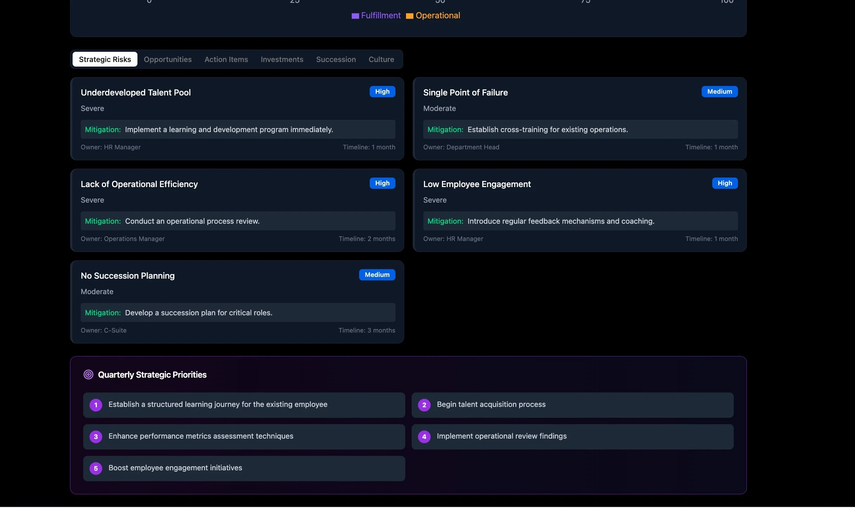Click High badge on Underdeveloped Talent Pool
Viewport: 855px width, 508px height.
(382, 92)
